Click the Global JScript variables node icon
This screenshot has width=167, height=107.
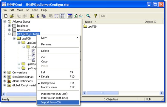[9, 85]
